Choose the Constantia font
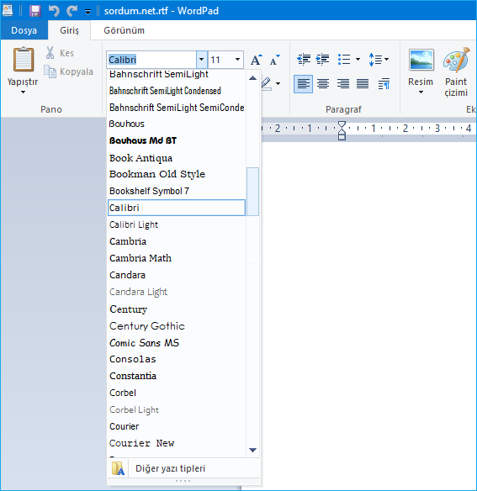Image resolution: width=477 pixels, height=491 pixels. 177,376
